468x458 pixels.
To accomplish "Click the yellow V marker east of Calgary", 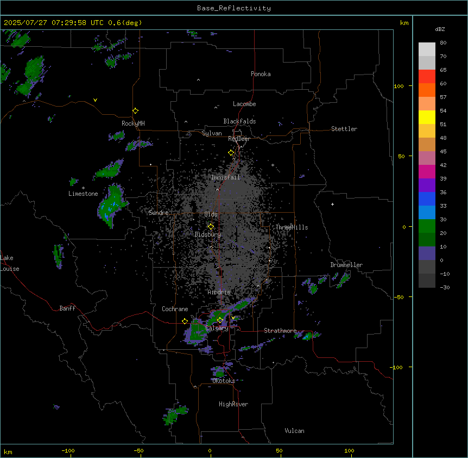I will [x=233, y=318].
